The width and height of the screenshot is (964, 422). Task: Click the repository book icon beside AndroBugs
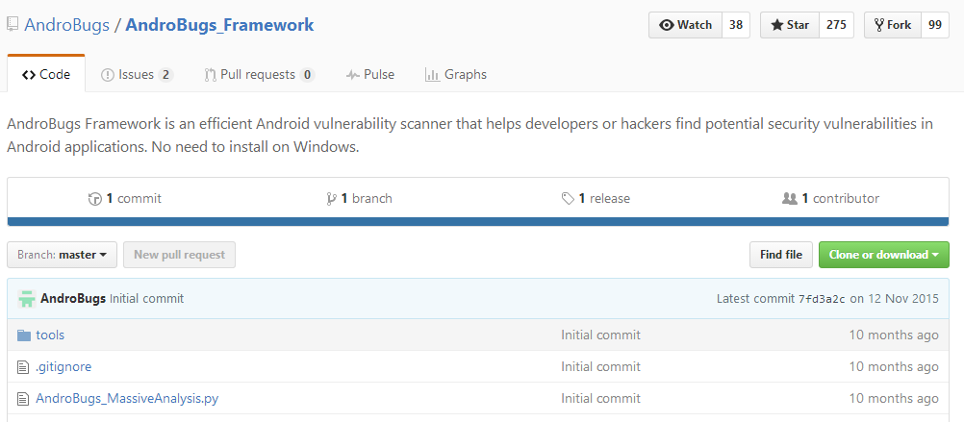[13, 25]
